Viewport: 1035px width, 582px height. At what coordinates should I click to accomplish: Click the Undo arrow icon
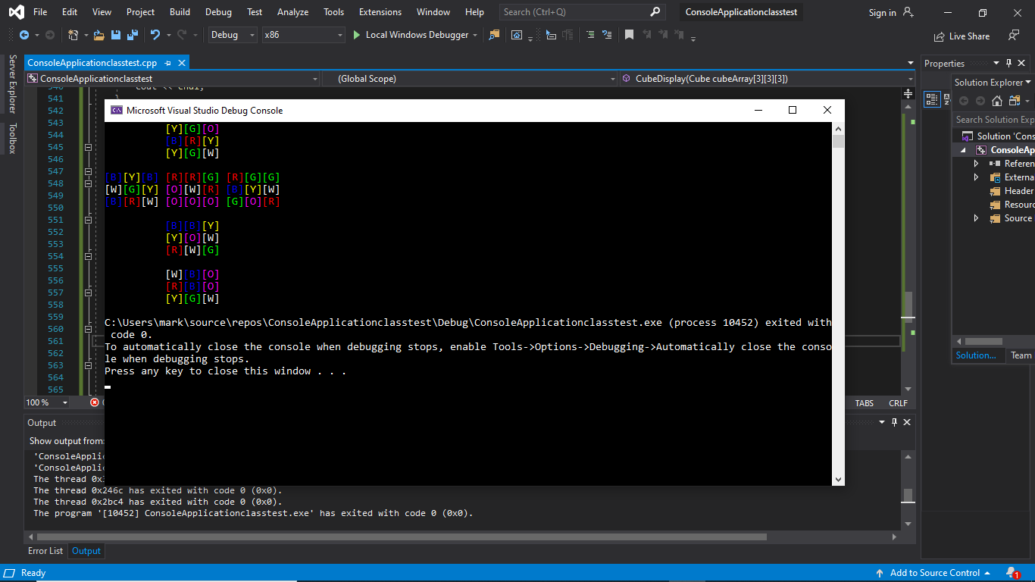(x=155, y=35)
